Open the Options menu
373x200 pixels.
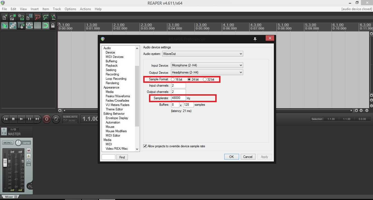click(x=70, y=9)
